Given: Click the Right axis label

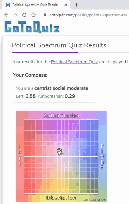Looking at the screenshot, I should pos(102,157).
